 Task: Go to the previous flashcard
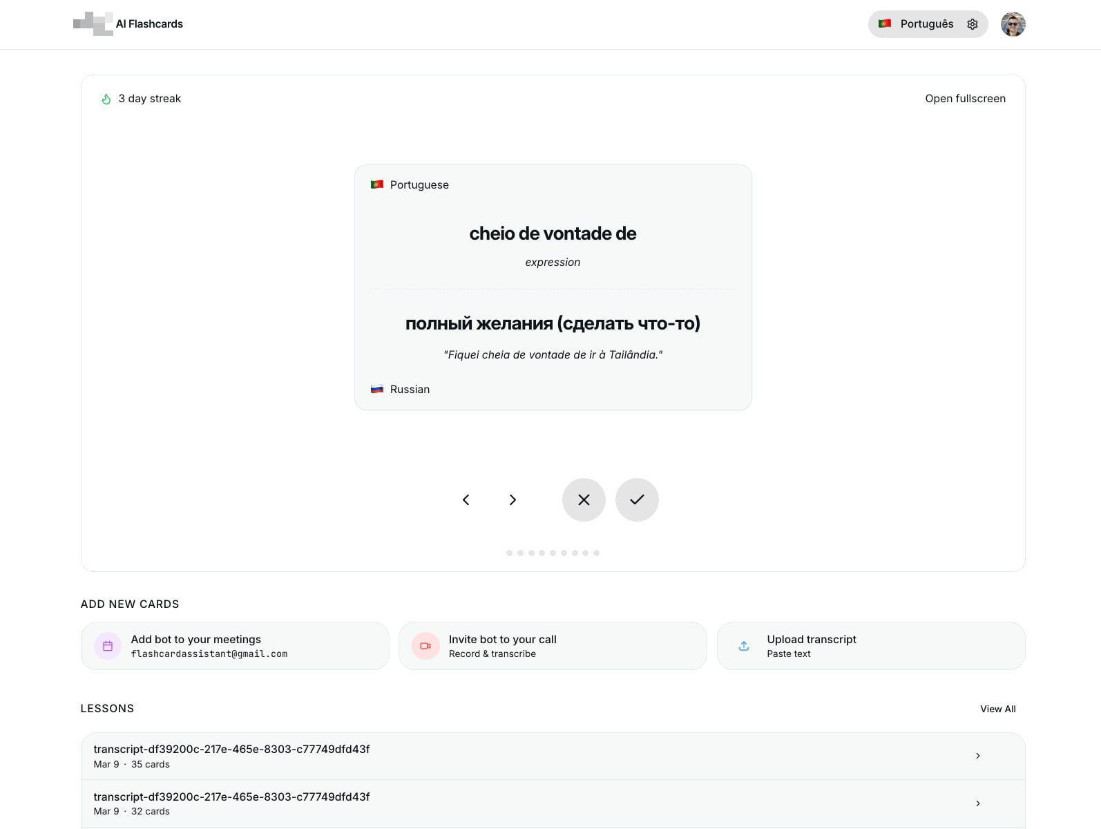(x=466, y=499)
